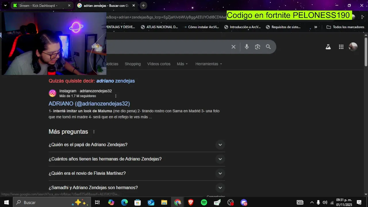Screen dimensions: 368x207
Task: Open File Explorer from the taskbar
Action: (x=164, y=202)
